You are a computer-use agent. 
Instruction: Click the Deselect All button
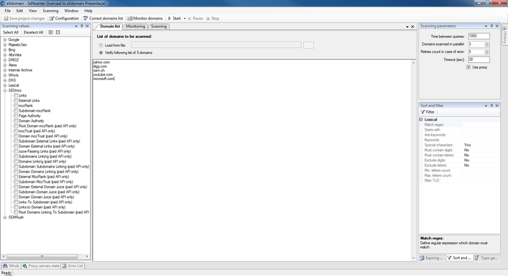33,32
